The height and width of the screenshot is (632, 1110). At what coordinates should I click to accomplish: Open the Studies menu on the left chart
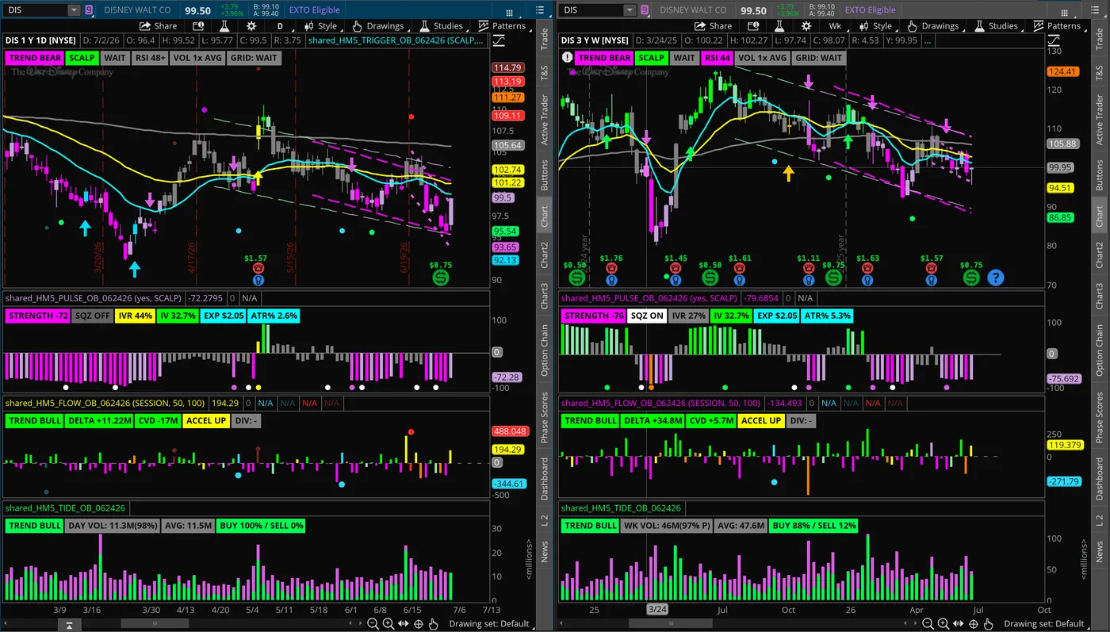point(441,26)
